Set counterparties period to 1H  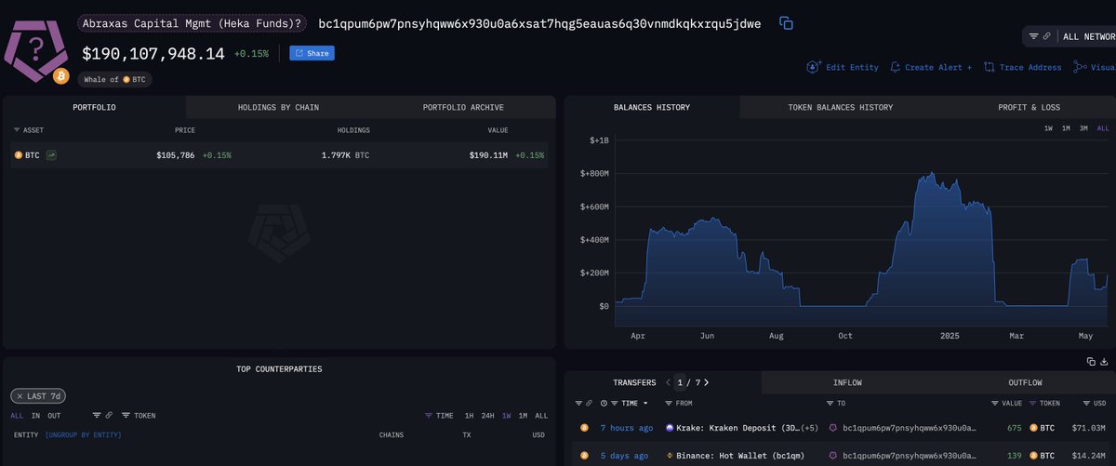pyautogui.click(x=470, y=415)
